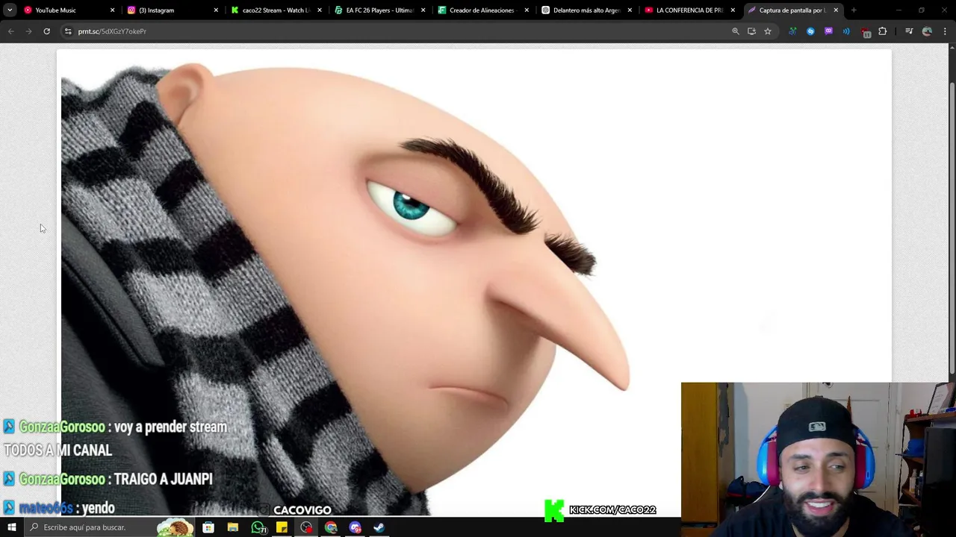Click username mateo66s in chat
Viewport: 956px width, 537px height.
click(46, 508)
